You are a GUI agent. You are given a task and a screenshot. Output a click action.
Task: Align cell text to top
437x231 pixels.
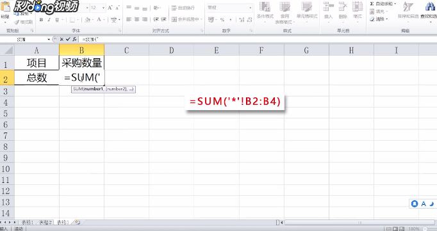(129, 8)
